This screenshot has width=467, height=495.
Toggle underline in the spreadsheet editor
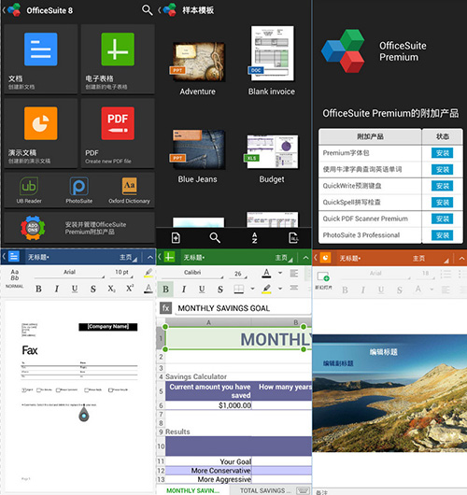[x=202, y=290]
